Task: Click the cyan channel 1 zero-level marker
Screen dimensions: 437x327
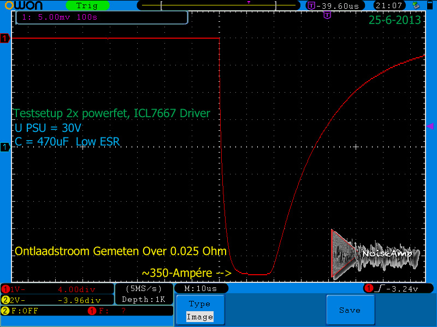Action: tap(5, 147)
